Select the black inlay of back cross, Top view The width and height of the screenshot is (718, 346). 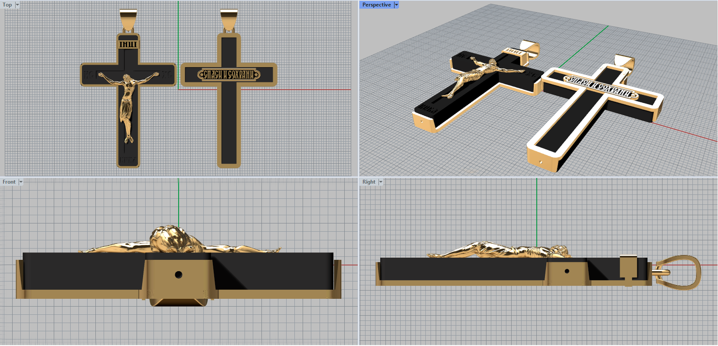point(229,125)
